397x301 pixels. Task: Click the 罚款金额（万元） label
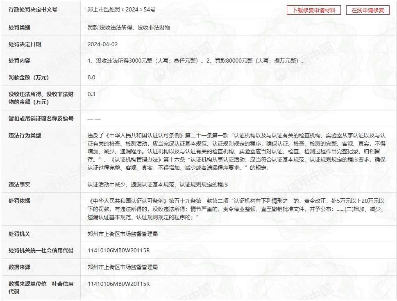(x=29, y=77)
